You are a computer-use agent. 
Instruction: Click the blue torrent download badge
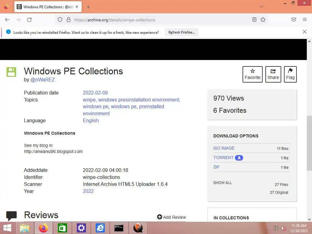239,158
